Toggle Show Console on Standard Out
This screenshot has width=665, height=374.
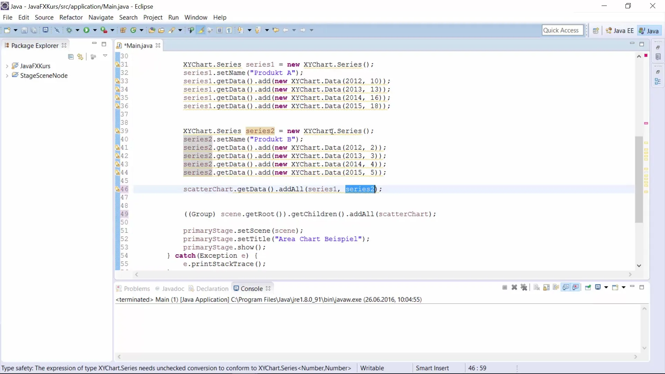566,287
